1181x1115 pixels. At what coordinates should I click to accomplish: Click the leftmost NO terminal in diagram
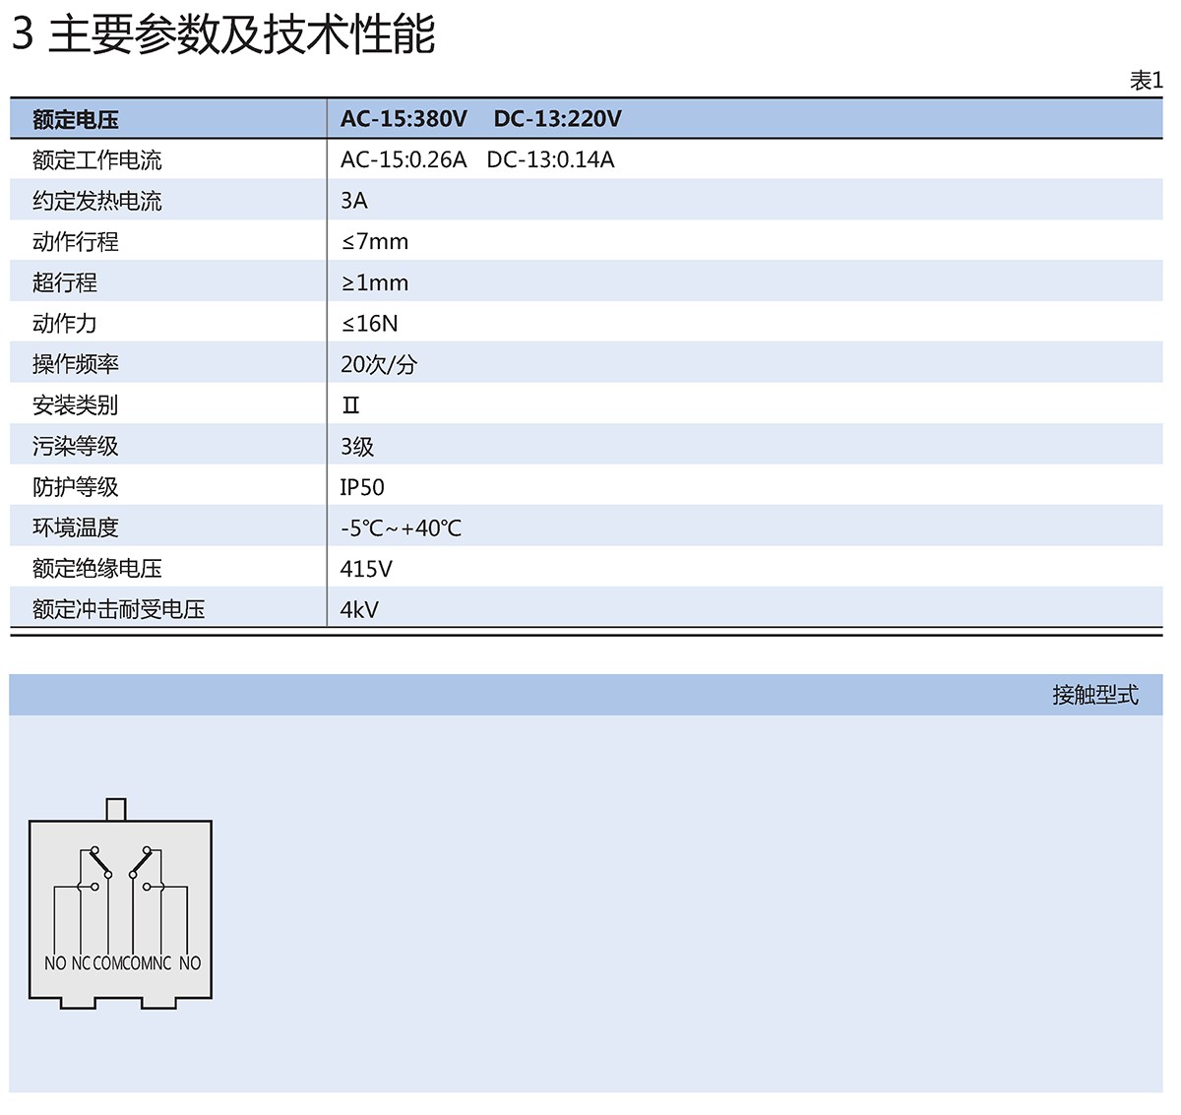point(55,963)
